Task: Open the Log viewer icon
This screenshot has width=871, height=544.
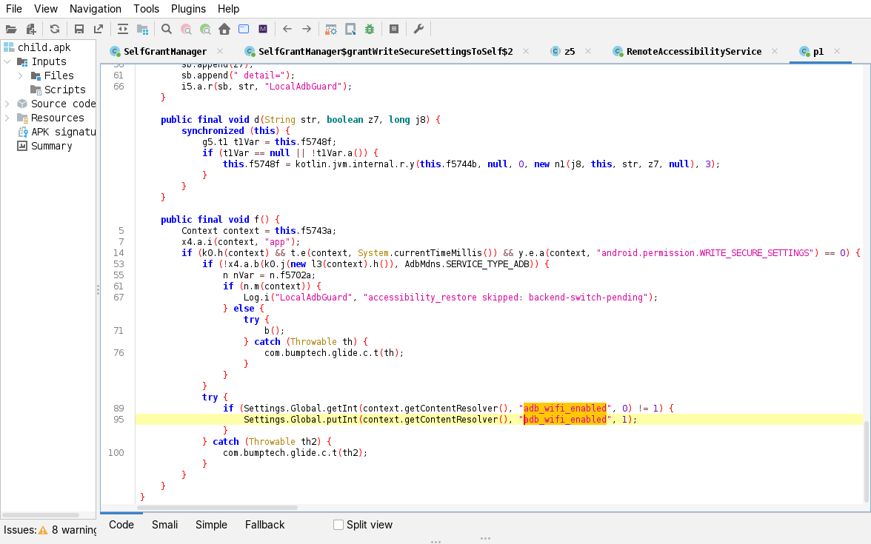Action: click(x=394, y=30)
